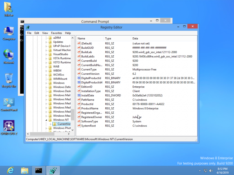Click tree horizontal scrollbar right arrow
The height and width of the screenshot is (175, 234).
click(69, 134)
